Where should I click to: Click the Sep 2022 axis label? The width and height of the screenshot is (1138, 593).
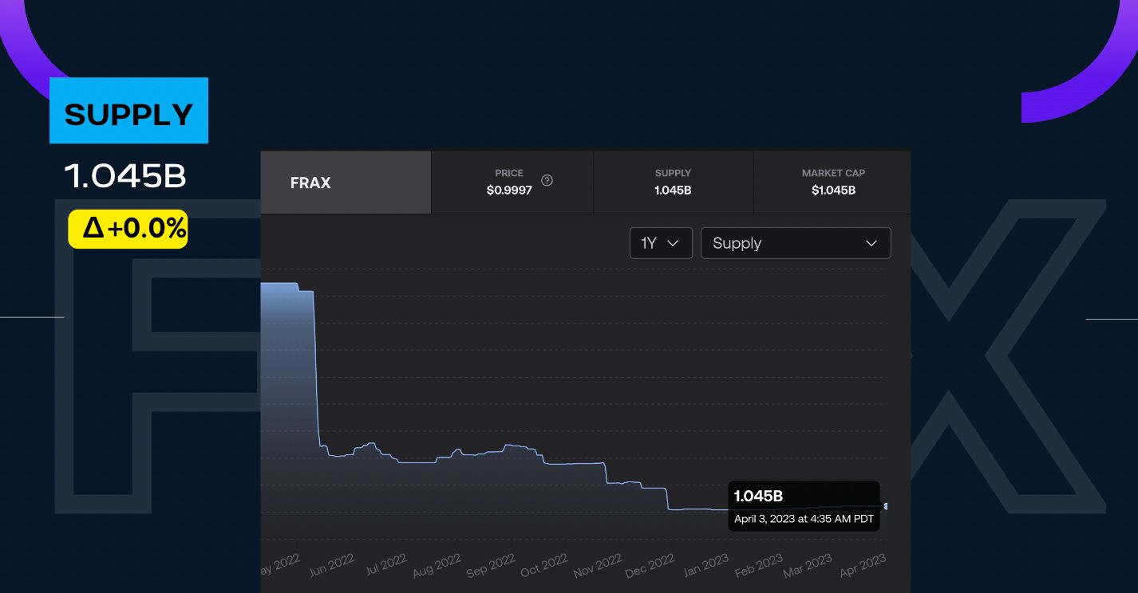click(490, 566)
